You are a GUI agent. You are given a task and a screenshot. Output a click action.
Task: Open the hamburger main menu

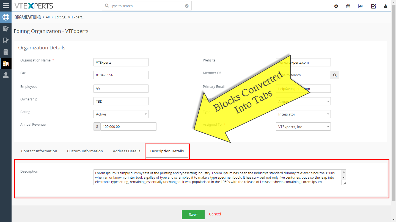coord(6,6)
